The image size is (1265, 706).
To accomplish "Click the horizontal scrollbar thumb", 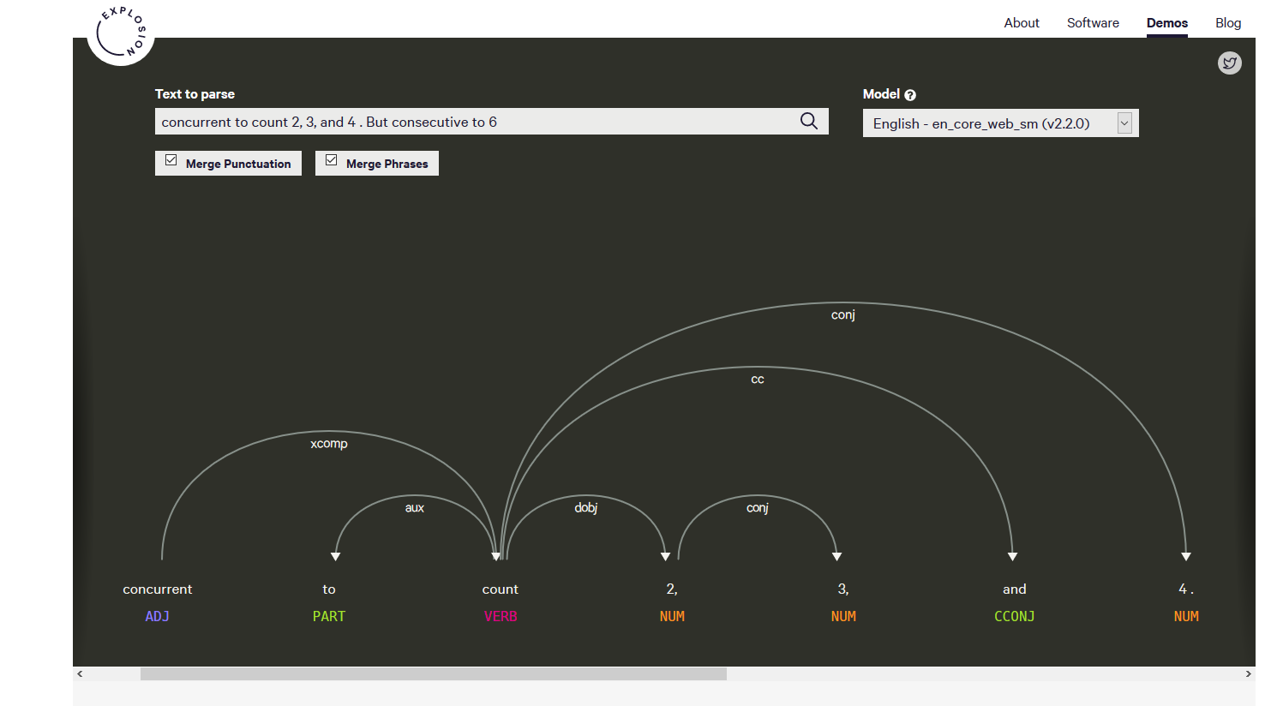I will tap(434, 674).
